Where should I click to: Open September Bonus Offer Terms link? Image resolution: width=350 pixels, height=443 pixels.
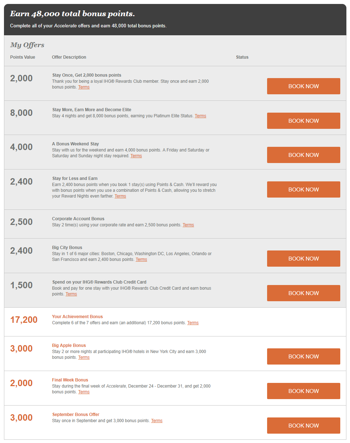(157, 421)
